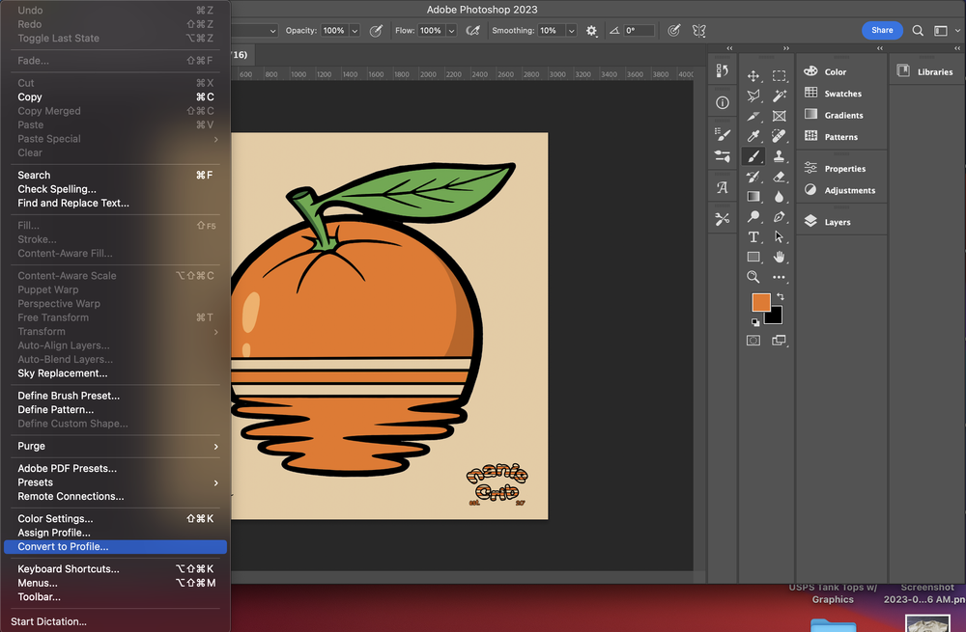Click the orange foreground color swatch
966x632 pixels.
tap(761, 302)
